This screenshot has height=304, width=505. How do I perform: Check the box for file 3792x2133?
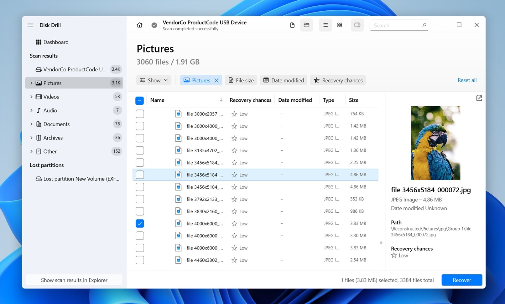coord(140,199)
